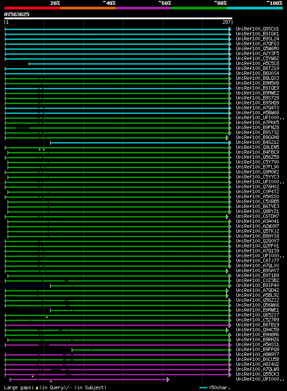Click the cyan alignment bar for B4G212

point(140,143)
